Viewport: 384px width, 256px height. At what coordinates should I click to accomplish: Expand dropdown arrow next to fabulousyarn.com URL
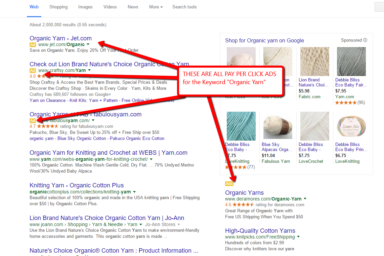click(93, 120)
